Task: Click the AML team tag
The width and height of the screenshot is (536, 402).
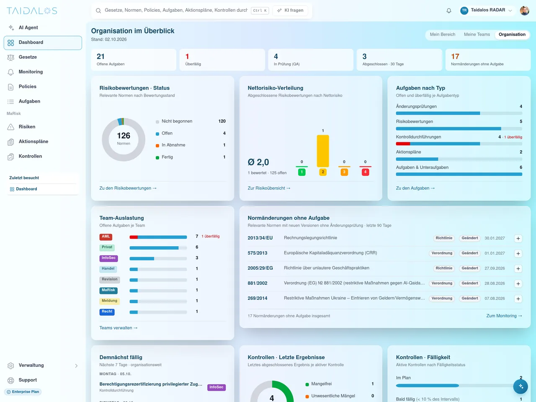Action: point(106,237)
